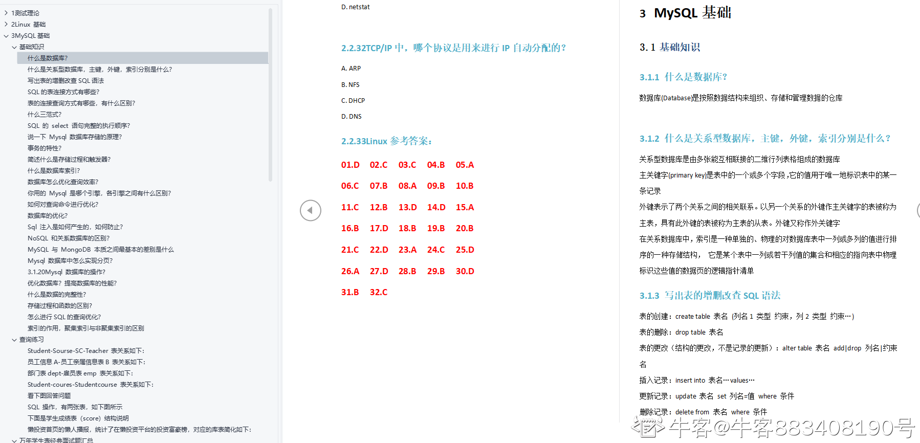Click the red answer 15.A

[x=465, y=207]
